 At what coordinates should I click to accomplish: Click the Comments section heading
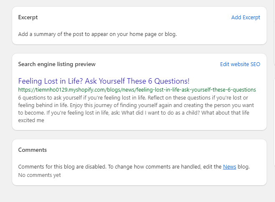pos(33,150)
